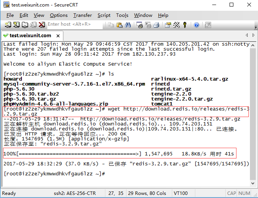258x198 pixels.
Task: Open the Tools menu
Action: (122, 15)
